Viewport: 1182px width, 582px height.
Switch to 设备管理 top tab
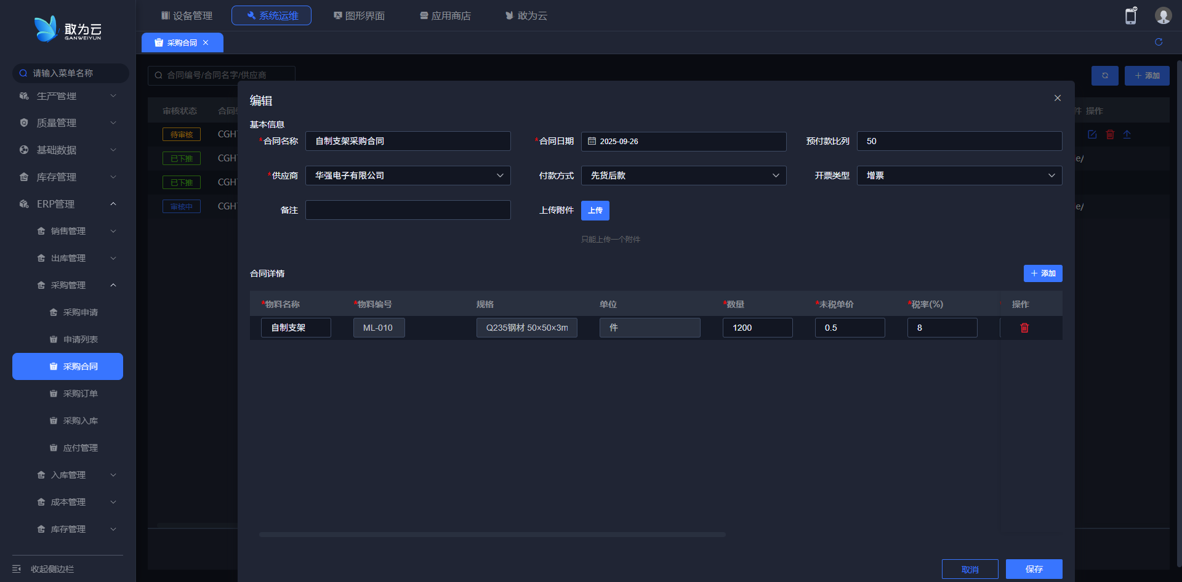coord(187,15)
